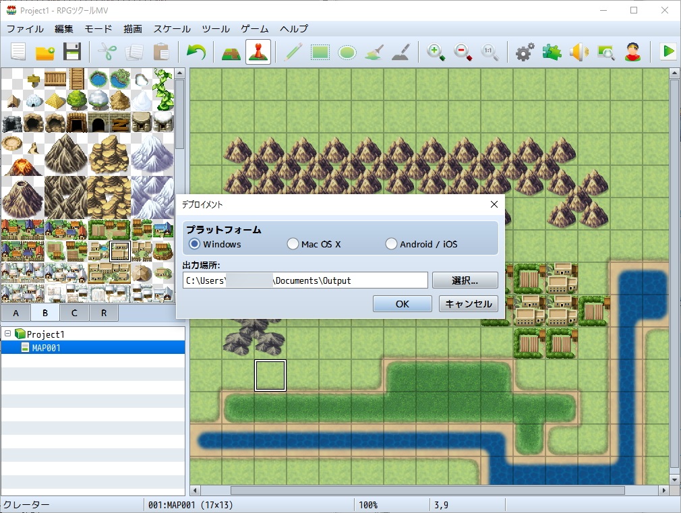The image size is (681, 513).
Task: Select Mac OS X platform radio button
Action: (x=293, y=243)
